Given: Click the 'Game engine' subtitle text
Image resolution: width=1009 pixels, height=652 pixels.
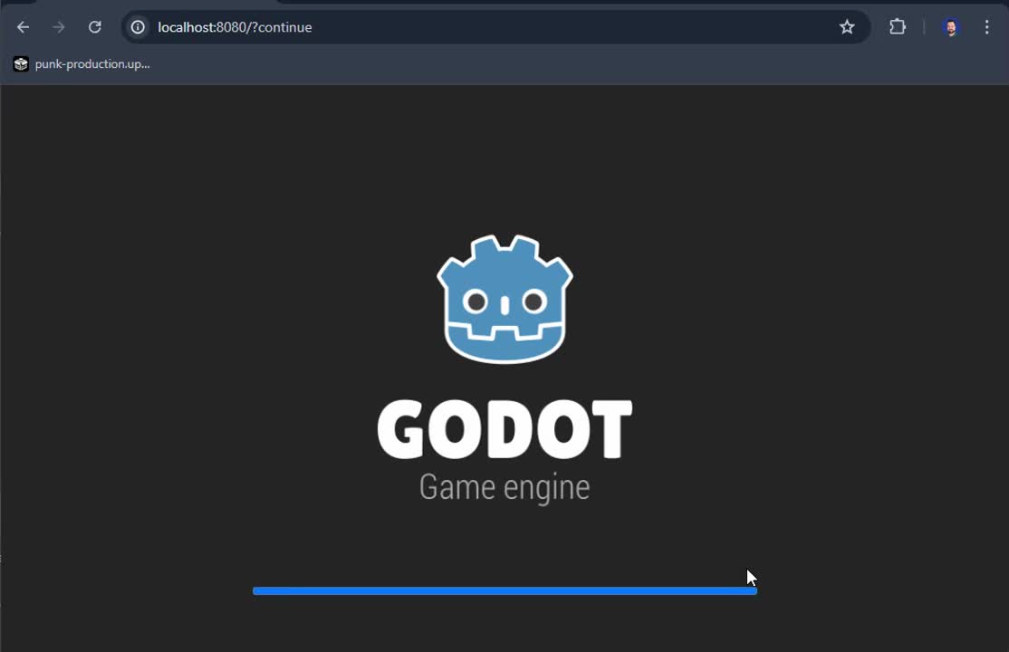Looking at the screenshot, I should coord(504,487).
